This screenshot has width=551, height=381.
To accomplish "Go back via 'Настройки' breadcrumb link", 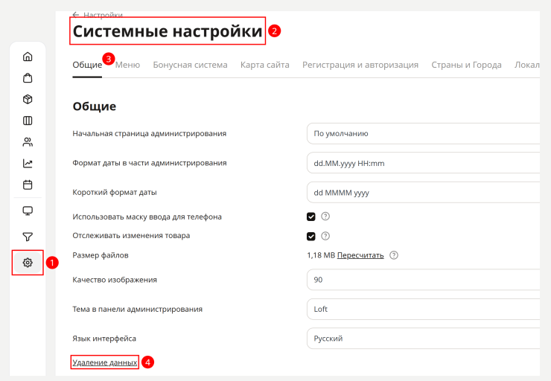I will coord(103,15).
